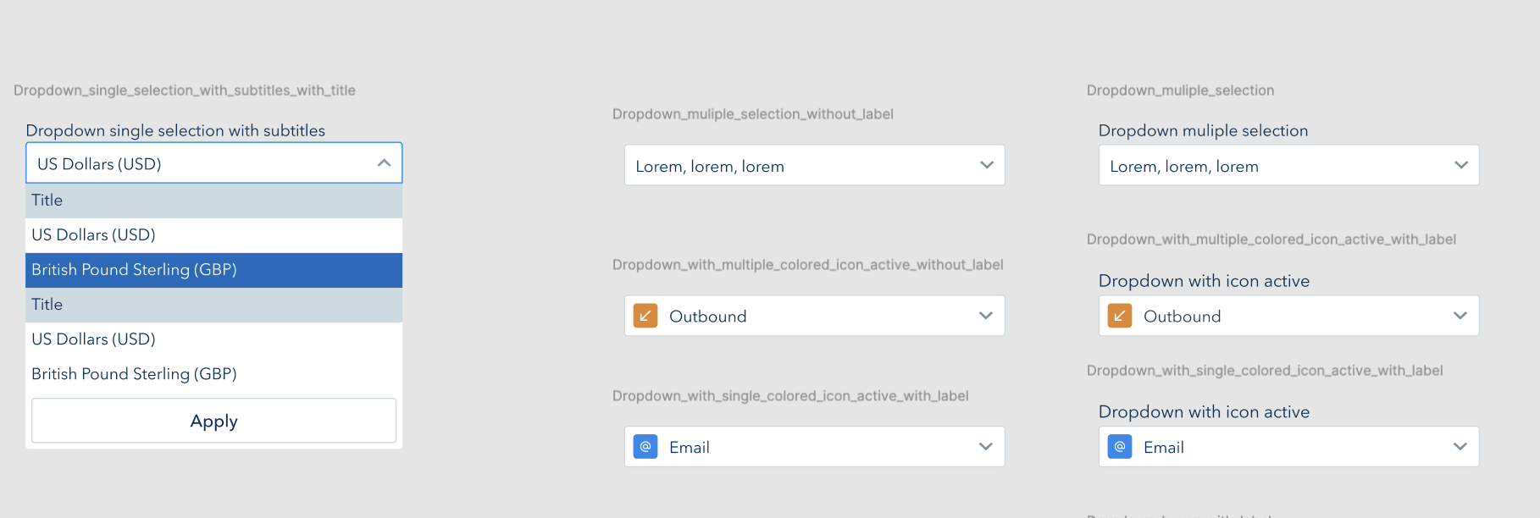Collapse the open US Dollars dropdown via its chevron
The image size is (1540, 518).
(x=384, y=163)
